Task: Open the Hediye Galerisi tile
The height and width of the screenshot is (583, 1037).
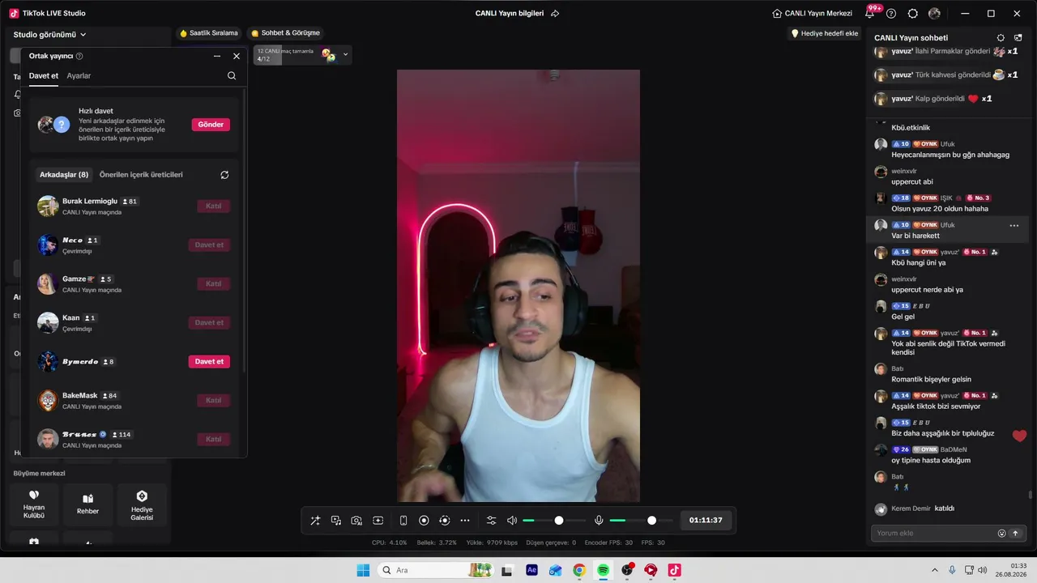Action: point(142,504)
